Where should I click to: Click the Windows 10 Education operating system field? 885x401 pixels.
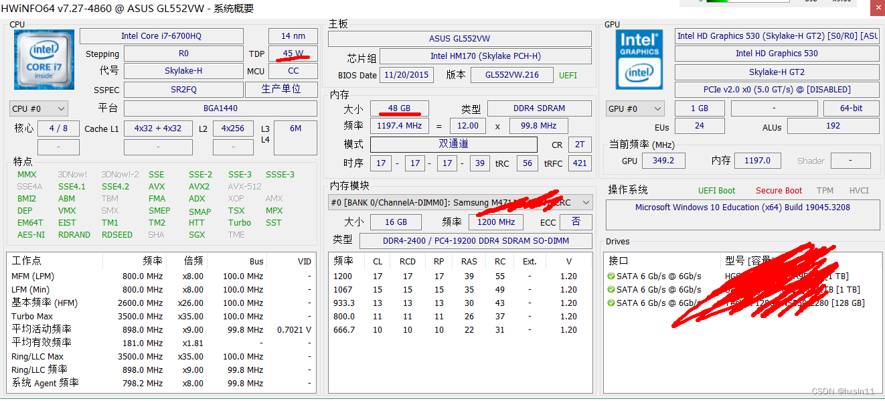click(742, 207)
